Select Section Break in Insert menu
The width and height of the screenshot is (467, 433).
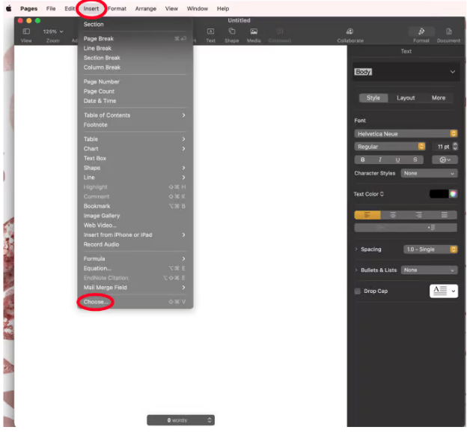(x=134, y=58)
